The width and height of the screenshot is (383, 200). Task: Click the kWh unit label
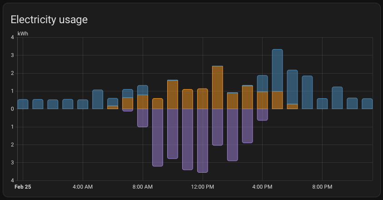click(x=23, y=34)
